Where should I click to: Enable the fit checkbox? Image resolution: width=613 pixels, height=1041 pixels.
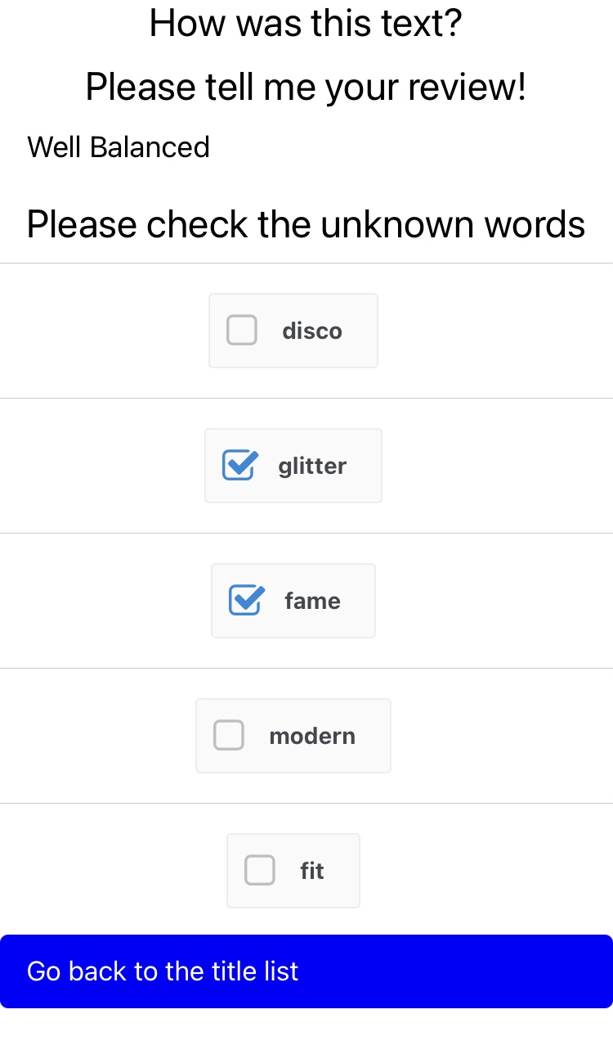tap(260, 870)
